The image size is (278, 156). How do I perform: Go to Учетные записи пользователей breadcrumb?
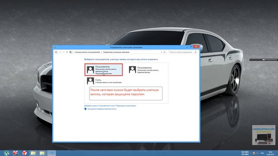point(87,52)
